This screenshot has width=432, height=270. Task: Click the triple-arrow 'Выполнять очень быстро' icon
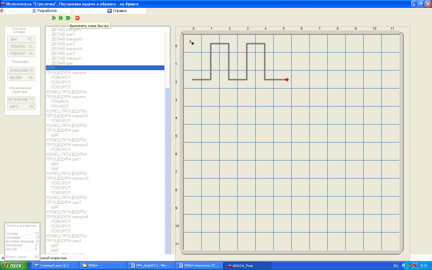pyautogui.click(x=68, y=18)
